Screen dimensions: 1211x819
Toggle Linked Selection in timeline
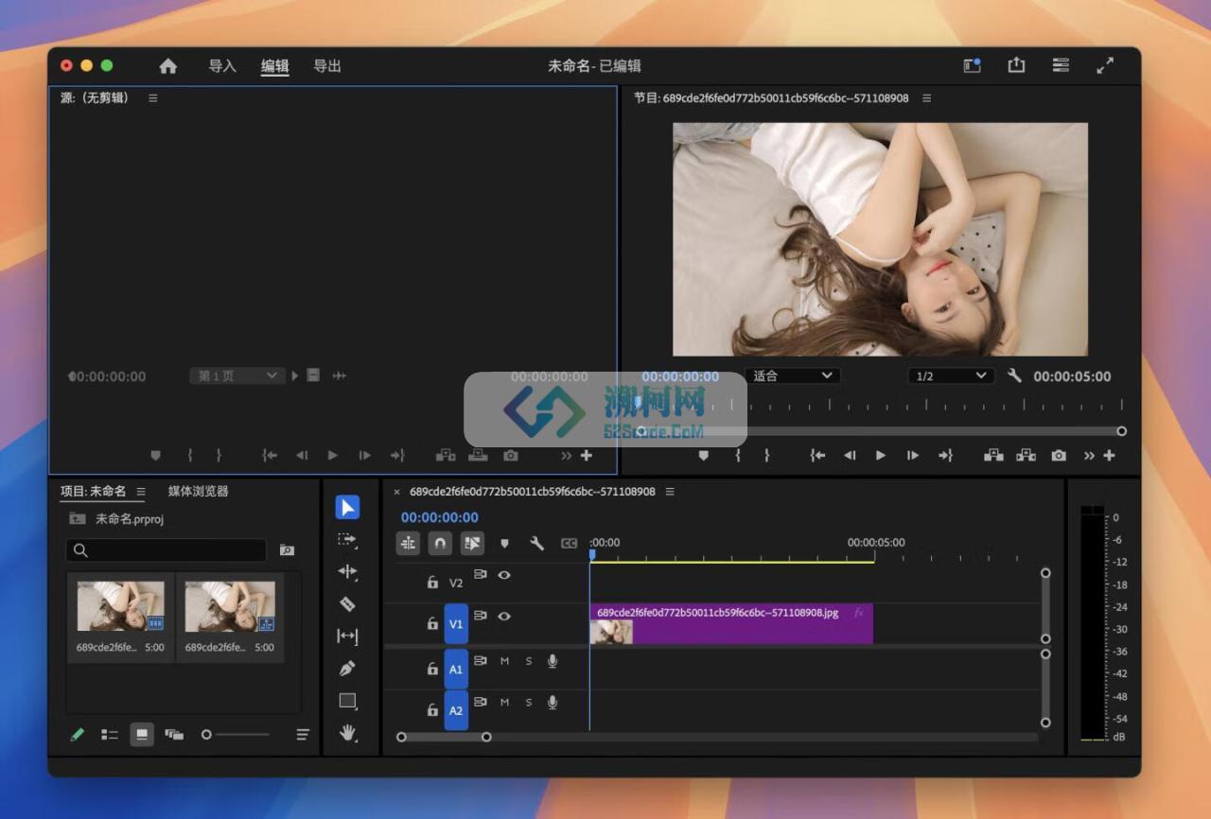tap(472, 543)
